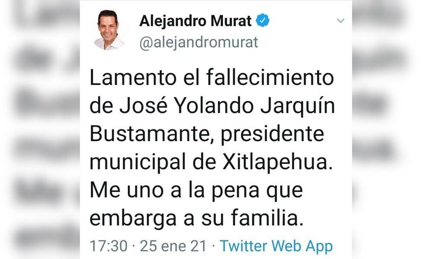The width and height of the screenshot is (432, 259).
Task: Click the blurred background right of the tweet
Action: 392,129
